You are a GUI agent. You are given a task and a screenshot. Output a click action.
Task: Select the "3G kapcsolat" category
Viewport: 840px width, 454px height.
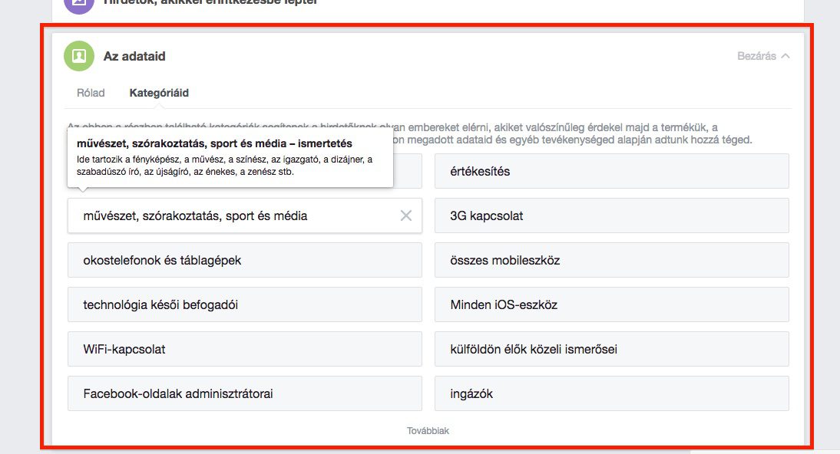tap(611, 215)
